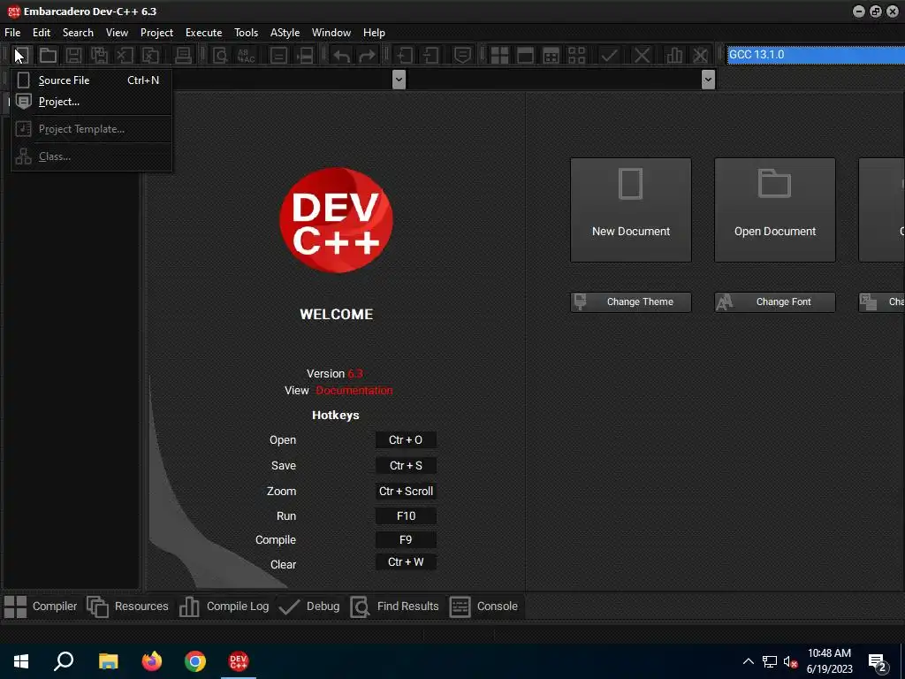This screenshot has width=905, height=679.
Task: Expand the GCC 13.1.0 compiler set combo box
Action: [x=816, y=55]
